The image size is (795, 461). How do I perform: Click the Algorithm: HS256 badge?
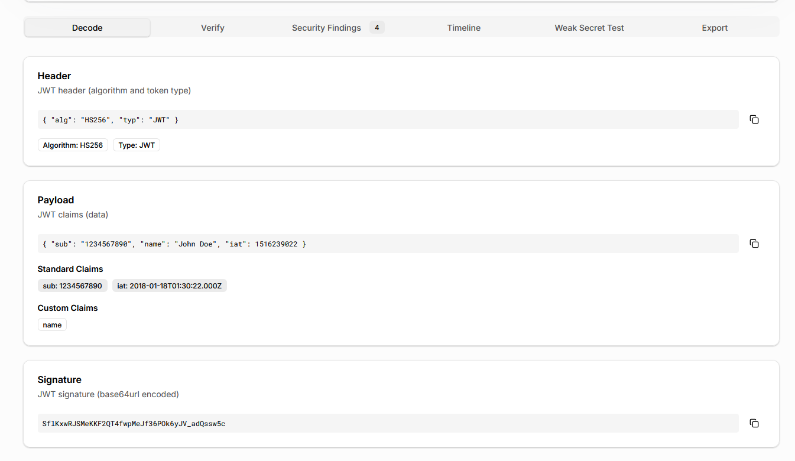coord(73,145)
